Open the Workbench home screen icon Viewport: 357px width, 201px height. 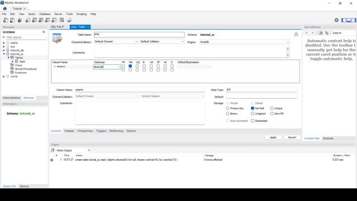click(5, 8)
